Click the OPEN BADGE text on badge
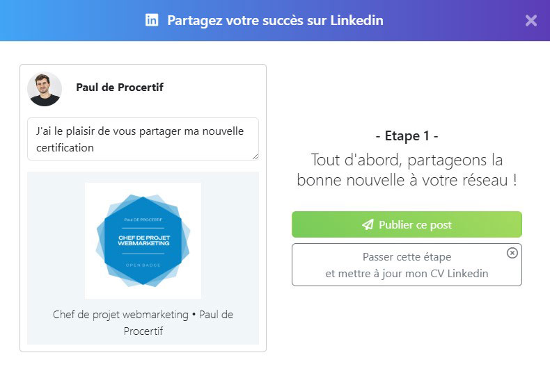The image size is (550, 371). click(143, 265)
